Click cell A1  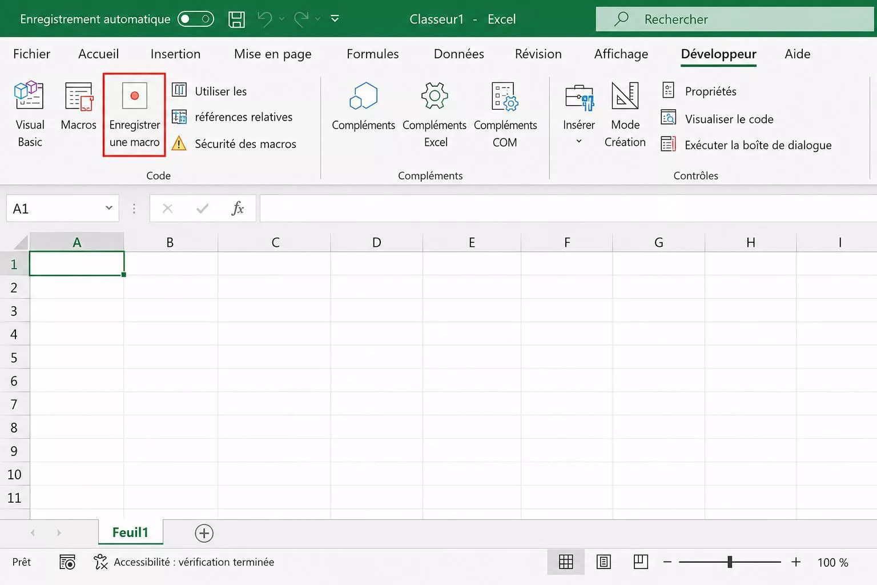[x=77, y=264]
